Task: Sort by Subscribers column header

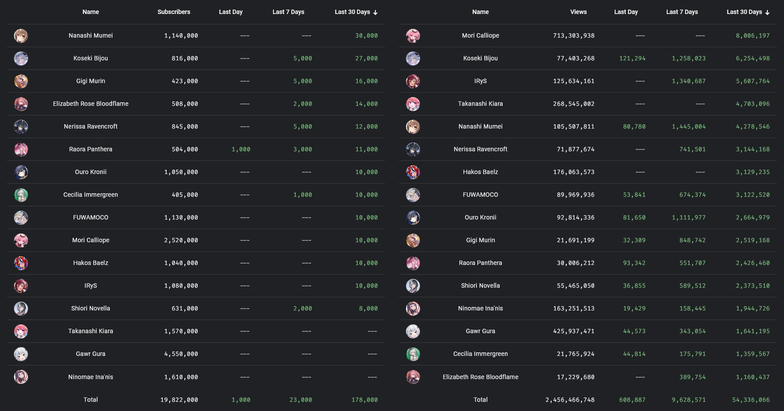Action: [174, 12]
